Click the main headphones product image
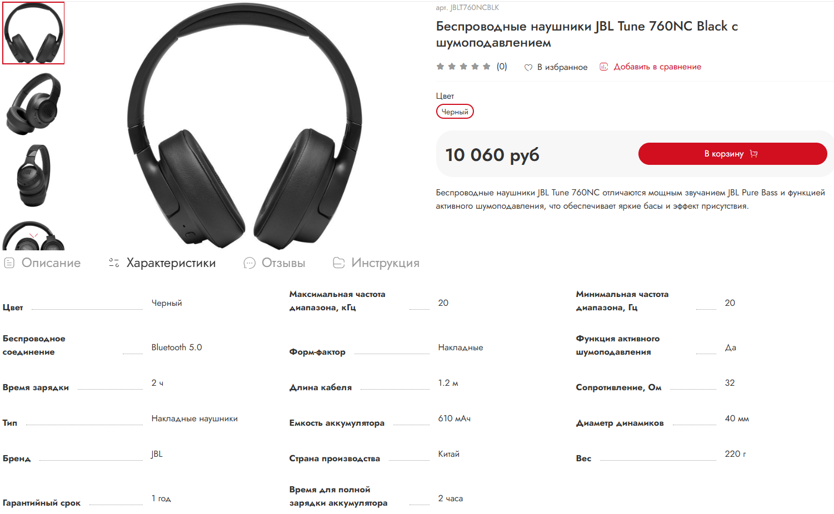 (244, 127)
